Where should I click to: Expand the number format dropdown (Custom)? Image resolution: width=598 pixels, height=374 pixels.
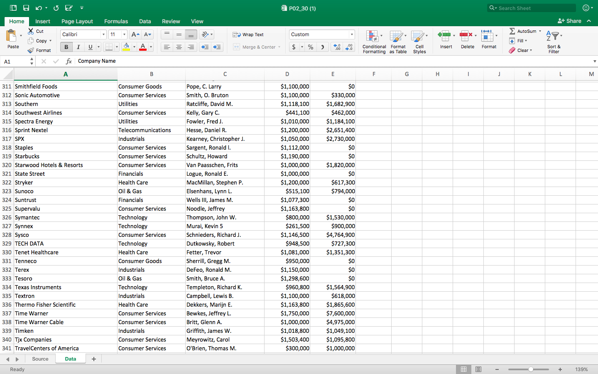[352, 34]
